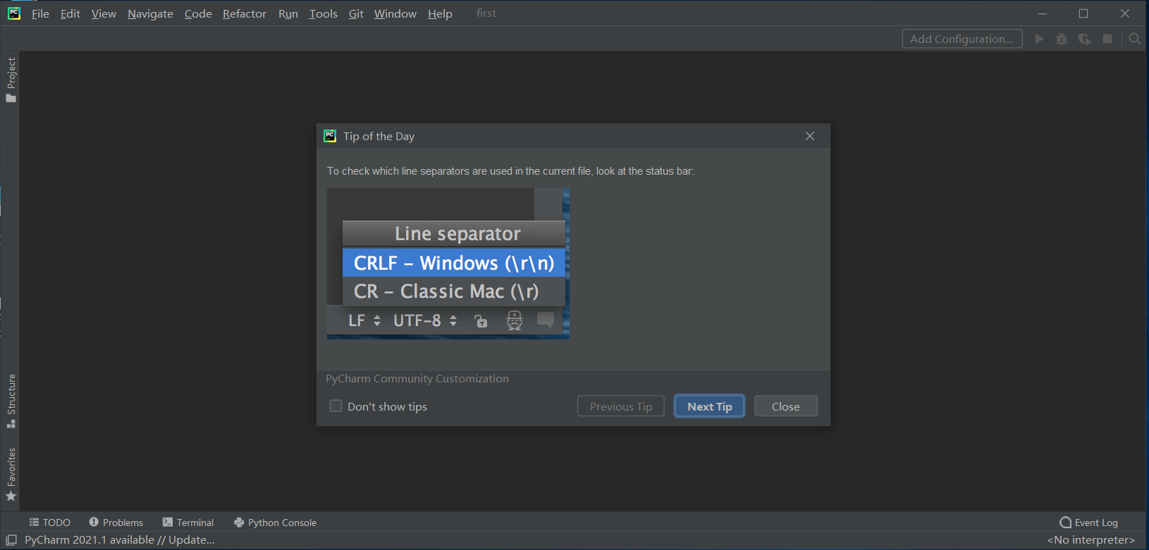
Task: Click the Close button in tip dialog
Action: 786,406
